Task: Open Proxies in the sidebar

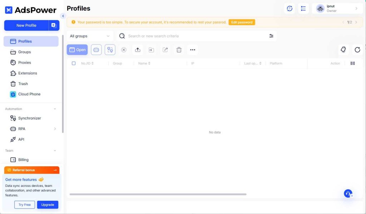Action: [x=25, y=63]
